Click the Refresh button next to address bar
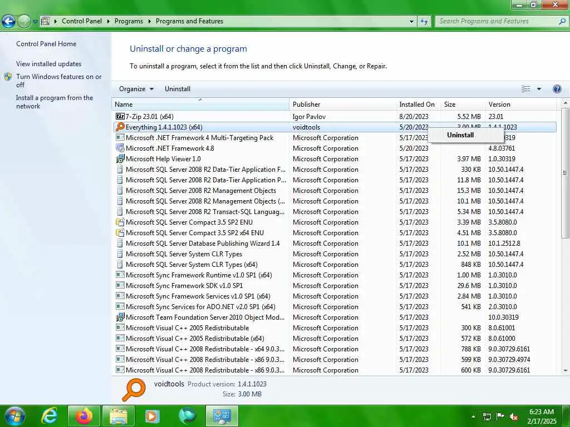This screenshot has width=570, height=427. tap(424, 22)
